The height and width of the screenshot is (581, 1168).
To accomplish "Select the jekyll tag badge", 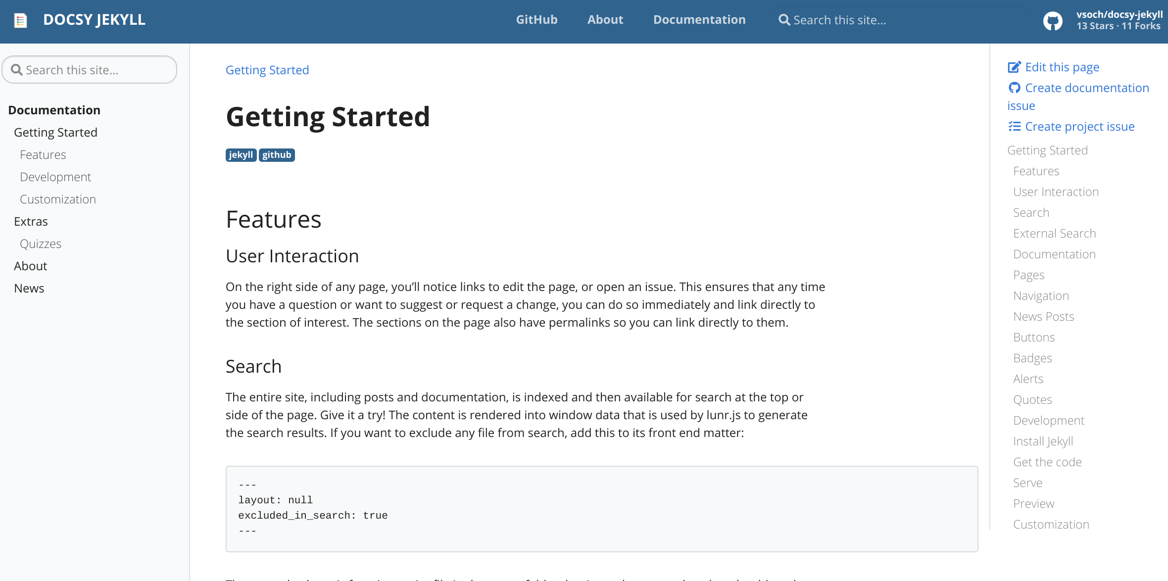I will click(x=241, y=155).
